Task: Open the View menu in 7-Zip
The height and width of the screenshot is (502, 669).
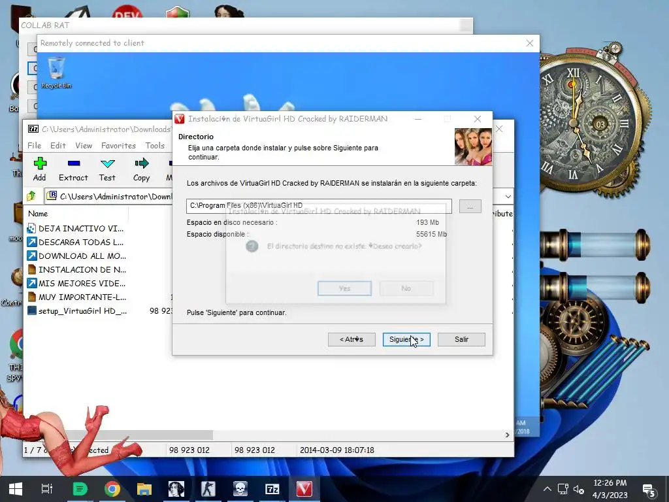Action: tap(84, 146)
